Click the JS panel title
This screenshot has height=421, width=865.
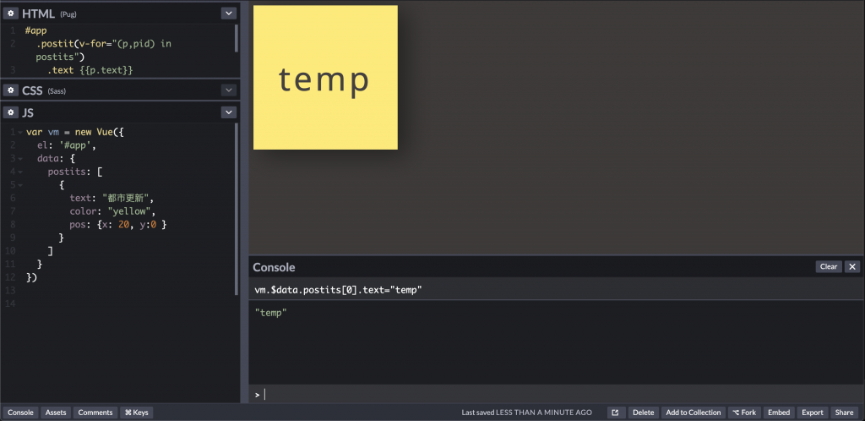click(28, 113)
